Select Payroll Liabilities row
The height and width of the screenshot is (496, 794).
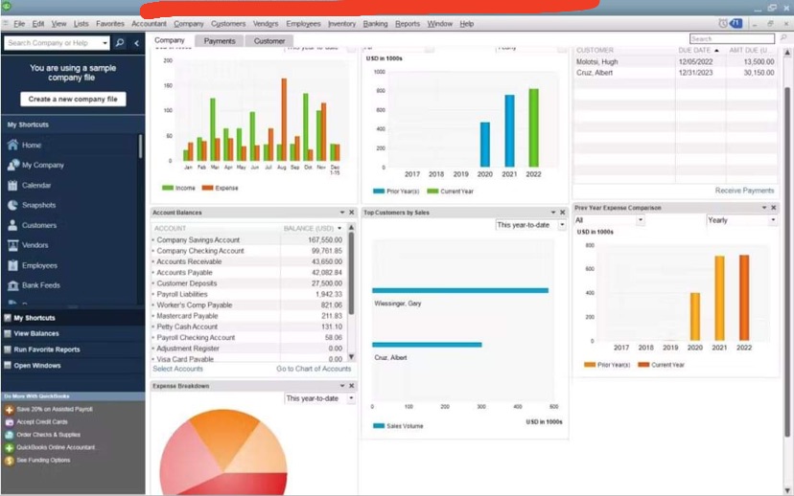248,294
